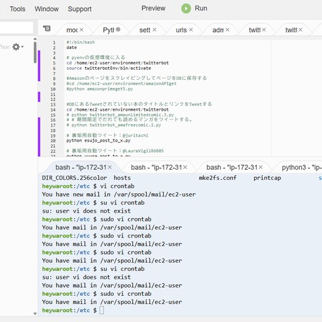The width and height of the screenshot is (322, 322).
Task: Click 'hosts' in terminal output
Action: pos(122,178)
